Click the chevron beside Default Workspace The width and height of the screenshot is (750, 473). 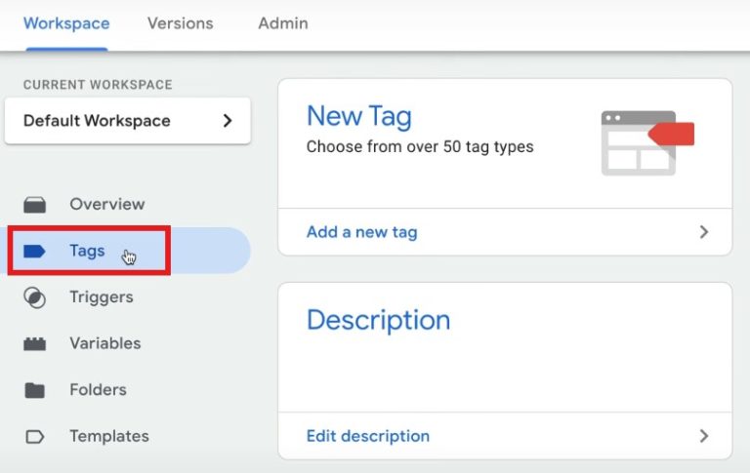(x=228, y=121)
